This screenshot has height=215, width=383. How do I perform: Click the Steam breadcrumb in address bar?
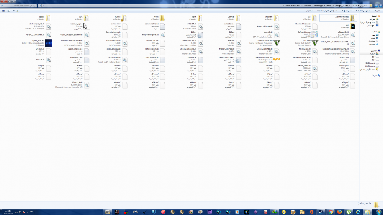click(x=329, y=6)
